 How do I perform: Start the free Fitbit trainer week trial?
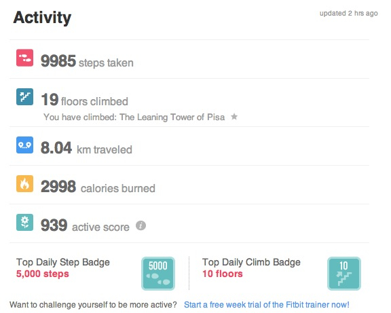point(267,305)
